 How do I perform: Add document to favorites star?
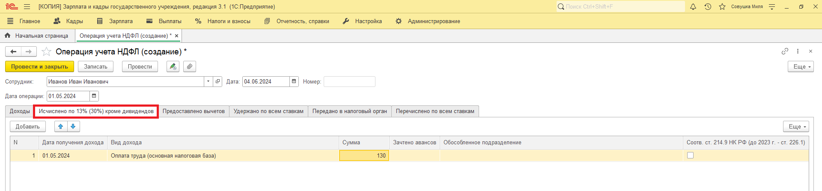pyautogui.click(x=46, y=52)
